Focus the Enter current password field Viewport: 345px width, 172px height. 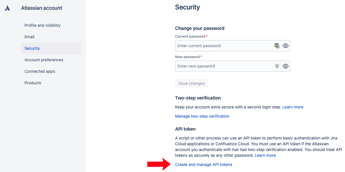(x=223, y=46)
